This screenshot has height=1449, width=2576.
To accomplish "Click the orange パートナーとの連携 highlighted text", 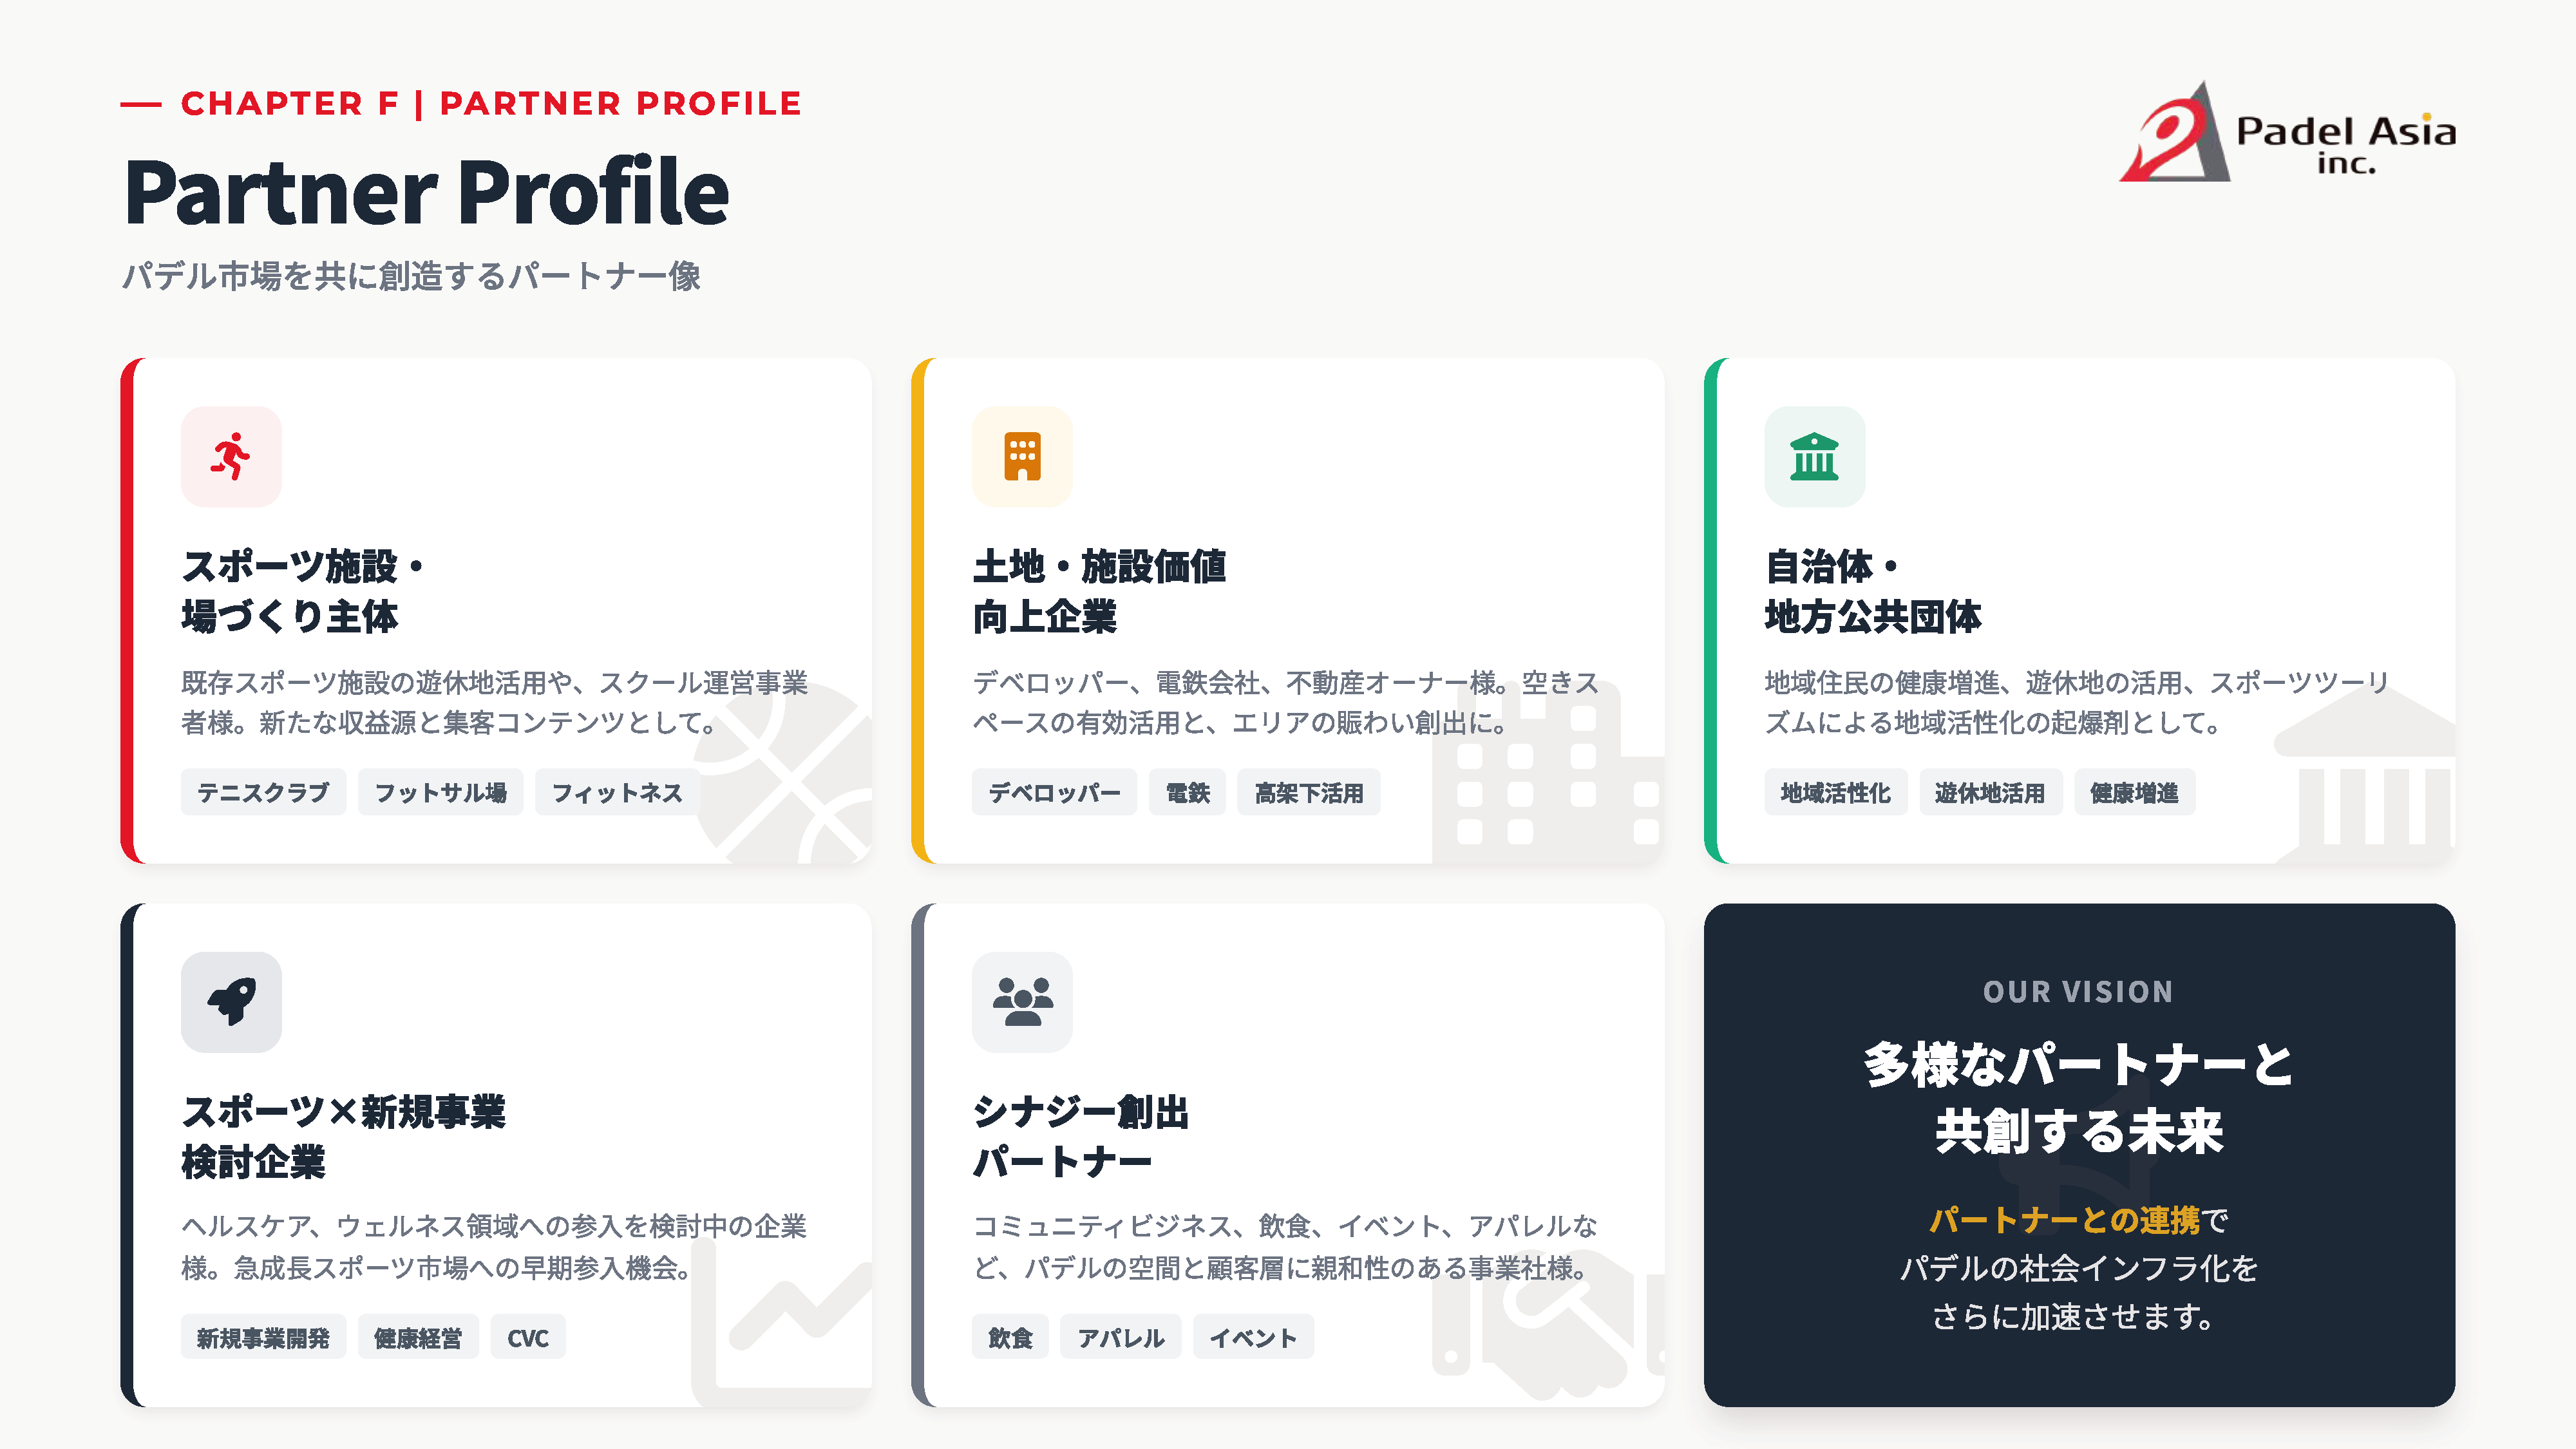I will click(x=2064, y=1220).
